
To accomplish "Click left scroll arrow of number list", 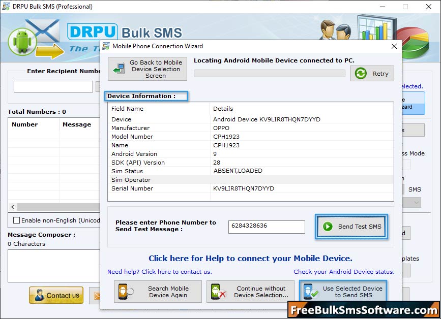I will pos(13,207).
